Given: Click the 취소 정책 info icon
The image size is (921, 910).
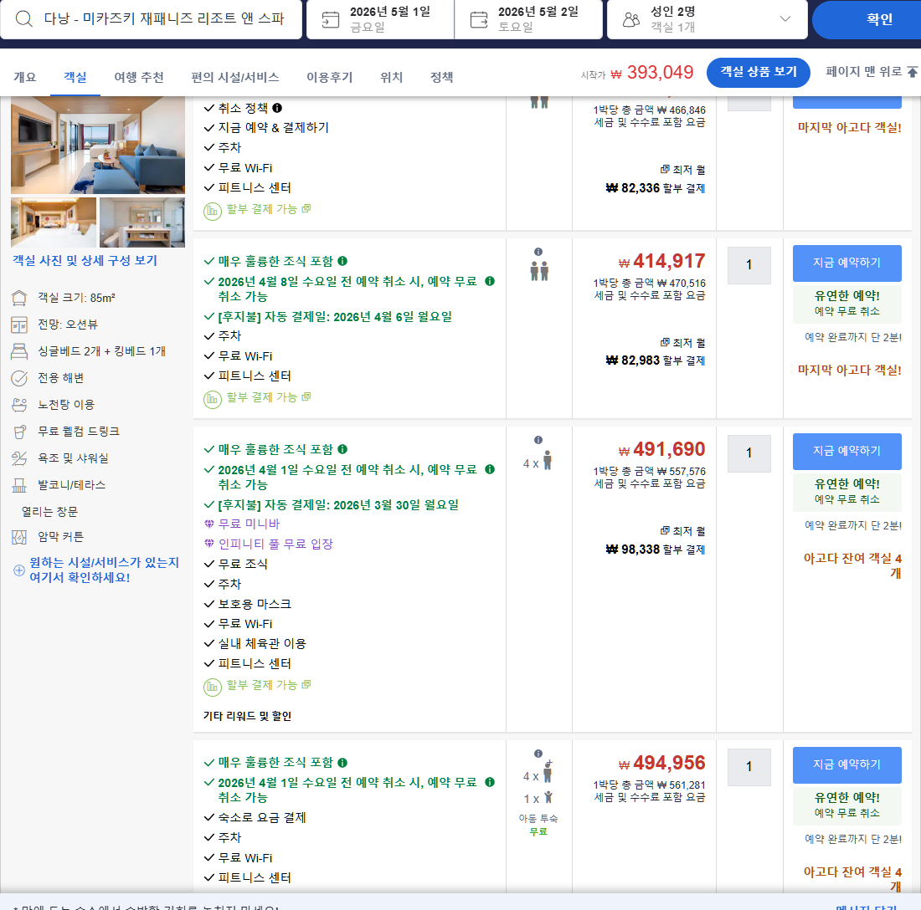Looking at the screenshot, I should coord(277,108).
